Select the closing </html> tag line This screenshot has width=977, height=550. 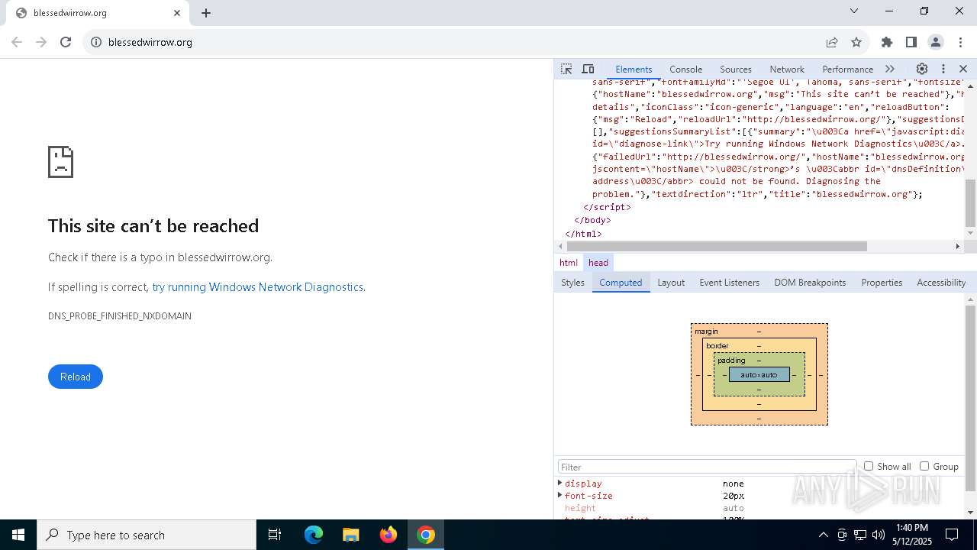583,234
